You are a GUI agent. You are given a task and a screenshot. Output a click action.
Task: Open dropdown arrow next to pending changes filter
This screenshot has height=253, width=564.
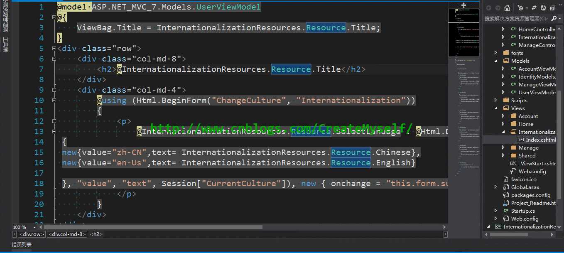click(x=526, y=8)
